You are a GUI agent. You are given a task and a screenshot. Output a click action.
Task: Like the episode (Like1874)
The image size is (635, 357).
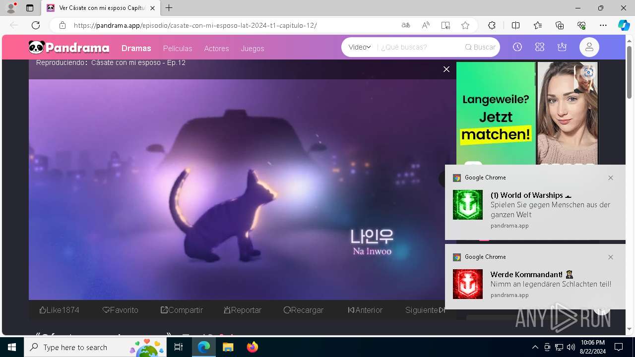coord(59,310)
